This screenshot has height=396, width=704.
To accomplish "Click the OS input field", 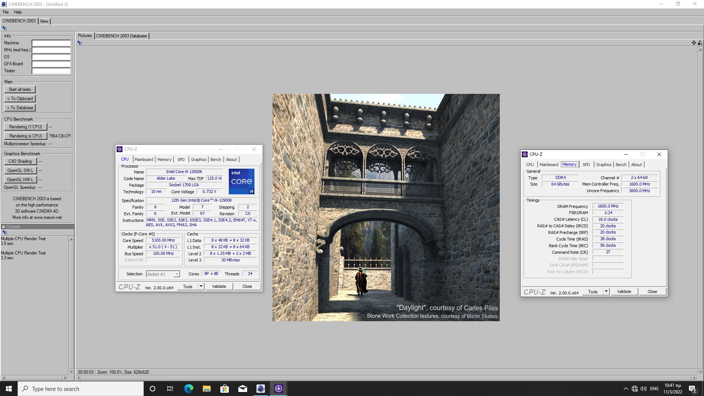I will [x=51, y=57].
